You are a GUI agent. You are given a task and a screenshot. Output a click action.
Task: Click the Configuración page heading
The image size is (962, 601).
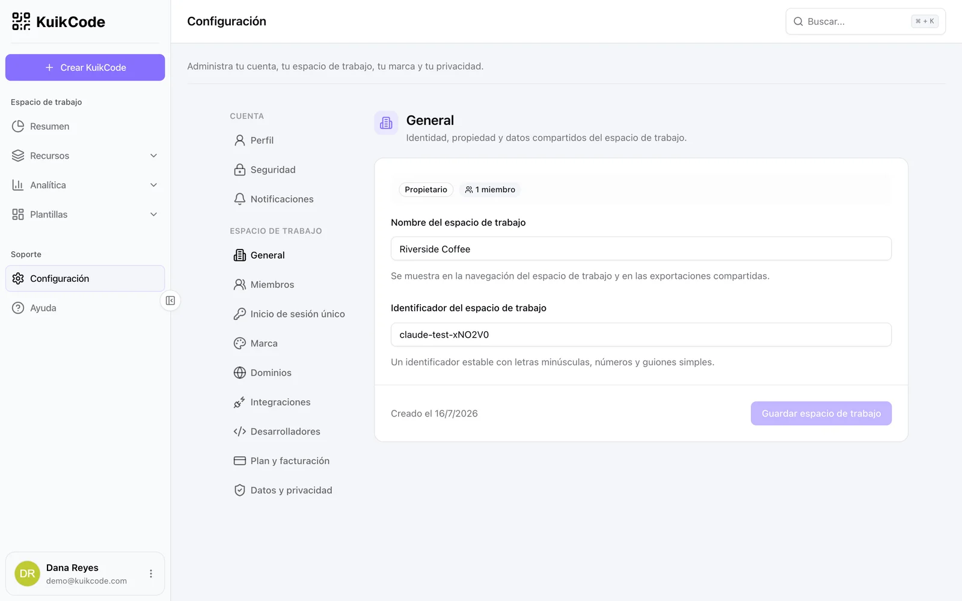pos(227,22)
